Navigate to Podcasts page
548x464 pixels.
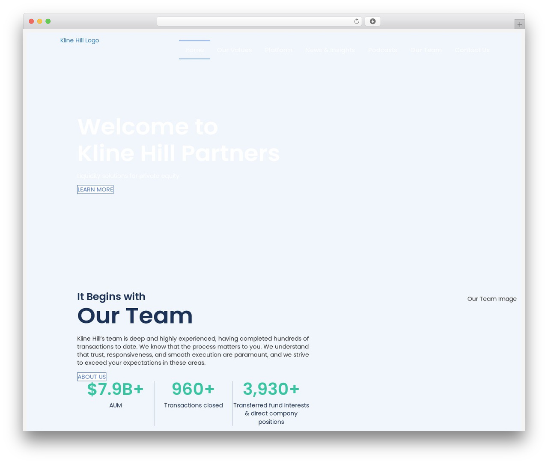pos(382,50)
